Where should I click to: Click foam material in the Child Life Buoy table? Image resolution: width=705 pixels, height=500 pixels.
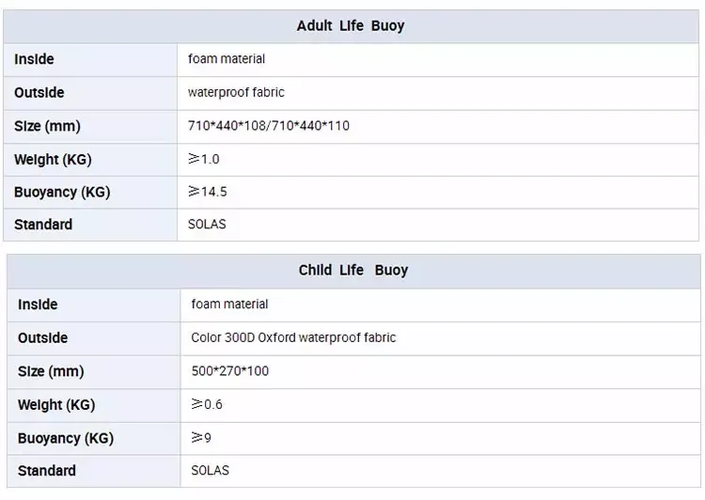229,305
